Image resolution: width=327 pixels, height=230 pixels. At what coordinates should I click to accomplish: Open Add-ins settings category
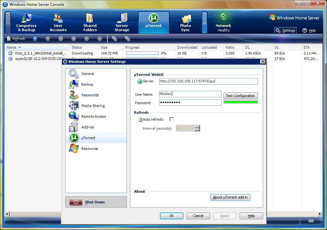tap(96, 127)
